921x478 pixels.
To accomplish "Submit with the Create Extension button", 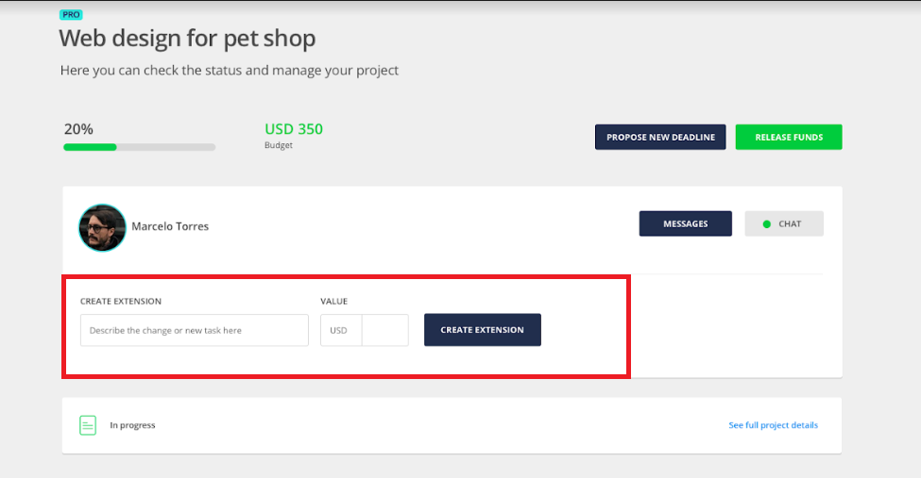I will click(482, 330).
